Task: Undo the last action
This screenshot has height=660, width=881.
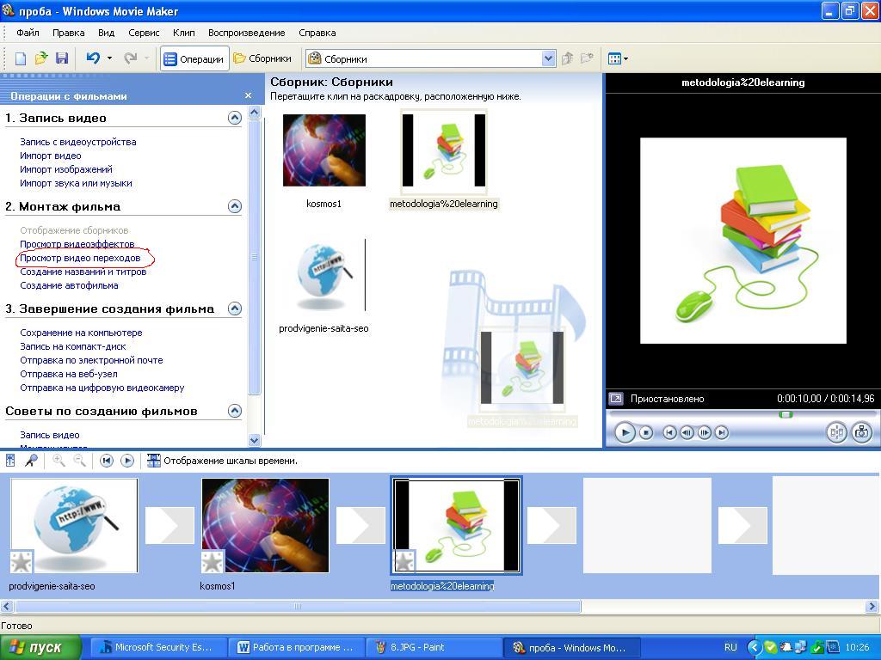Action: tap(93, 58)
